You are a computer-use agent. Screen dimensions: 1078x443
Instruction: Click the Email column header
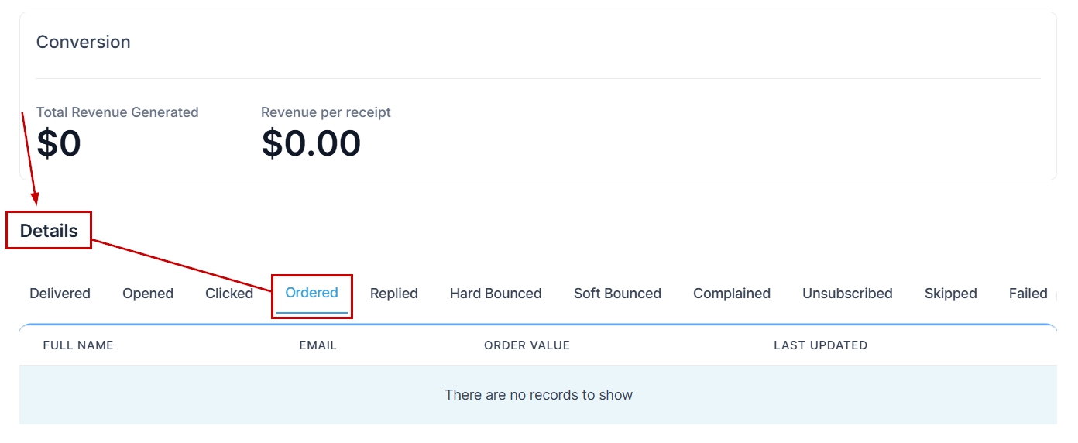click(x=318, y=345)
